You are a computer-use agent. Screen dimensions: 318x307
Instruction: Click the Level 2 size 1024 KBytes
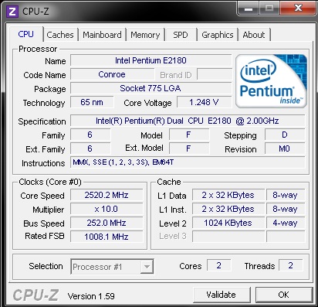(228, 223)
